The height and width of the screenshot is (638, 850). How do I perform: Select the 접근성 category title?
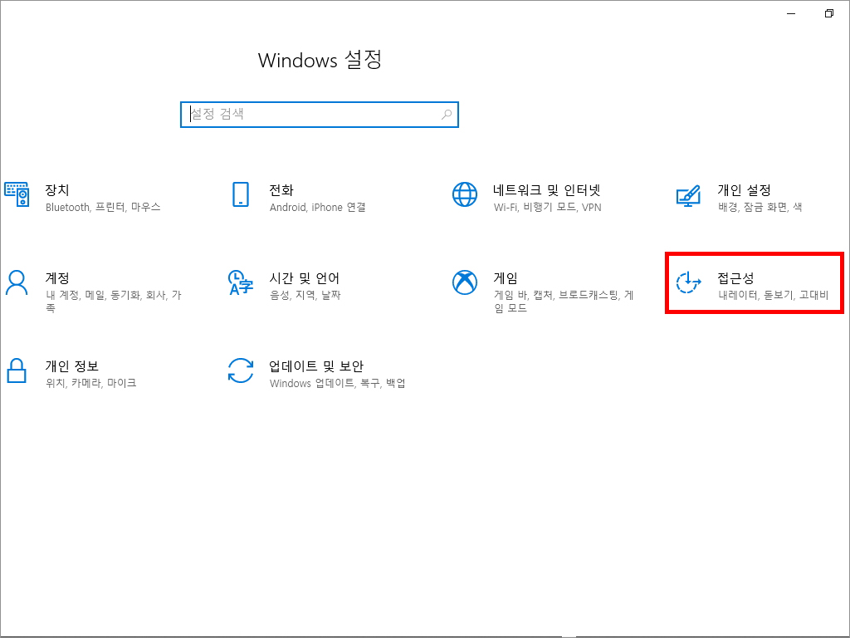(735, 277)
